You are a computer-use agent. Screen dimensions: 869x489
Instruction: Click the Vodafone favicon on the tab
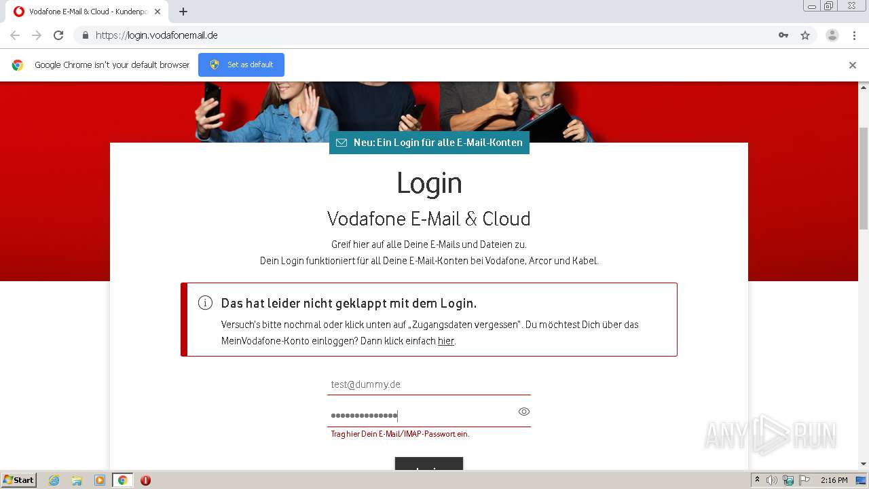[x=19, y=12]
